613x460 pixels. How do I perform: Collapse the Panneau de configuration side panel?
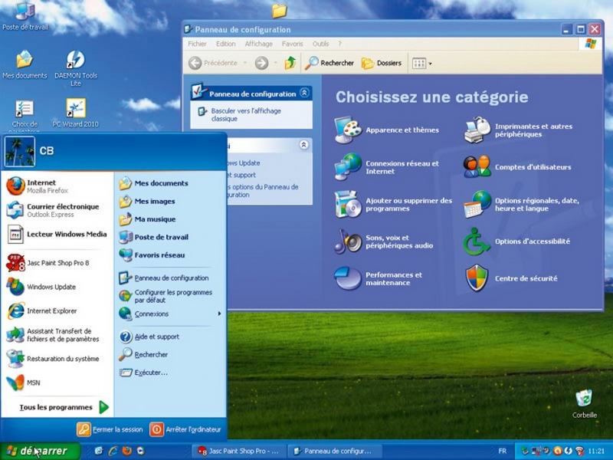304,93
